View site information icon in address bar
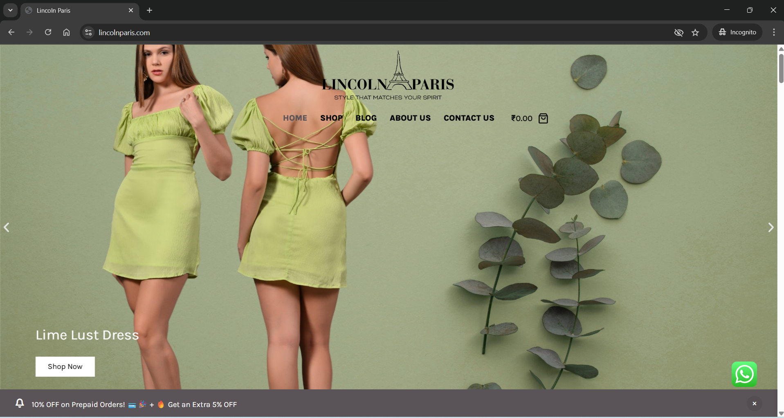Image resolution: width=784 pixels, height=418 pixels. tap(88, 33)
